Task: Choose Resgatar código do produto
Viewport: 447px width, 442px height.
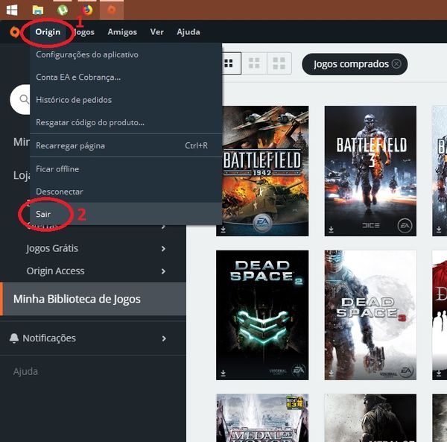Action: pos(126,123)
